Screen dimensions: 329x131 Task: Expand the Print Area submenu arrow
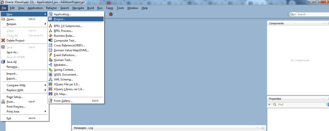[x=45, y=111]
